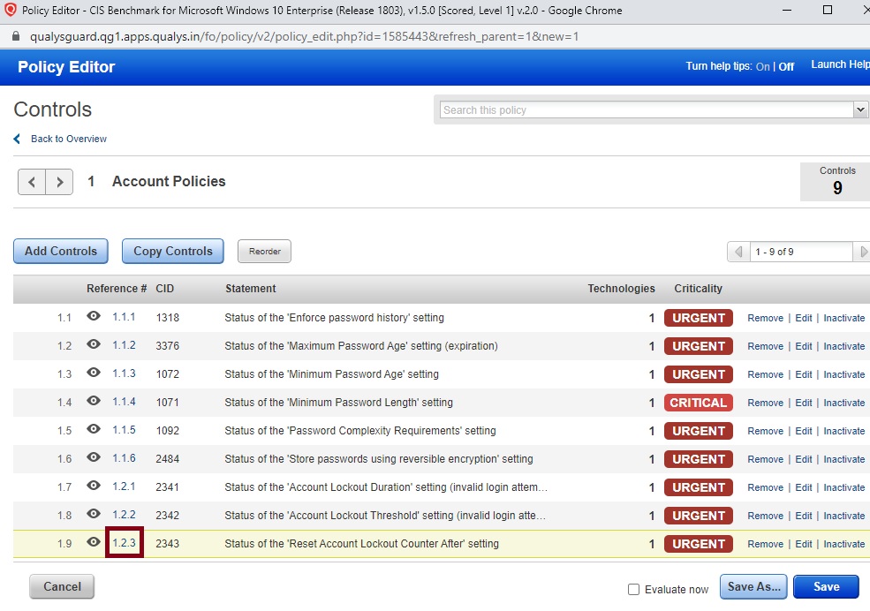
Task: Click URGENT badge on Store passwords row
Action: [698, 459]
